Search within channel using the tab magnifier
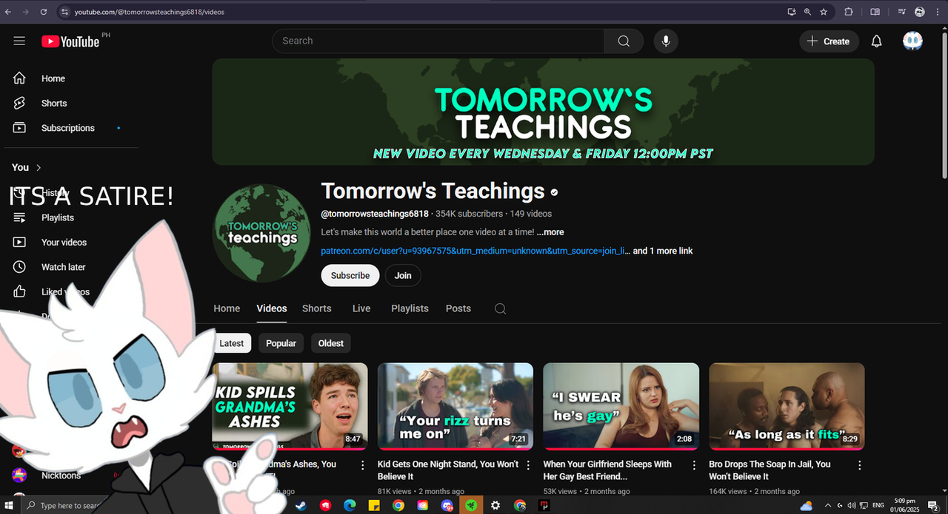The height and width of the screenshot is (514, 948). [501, 308]
